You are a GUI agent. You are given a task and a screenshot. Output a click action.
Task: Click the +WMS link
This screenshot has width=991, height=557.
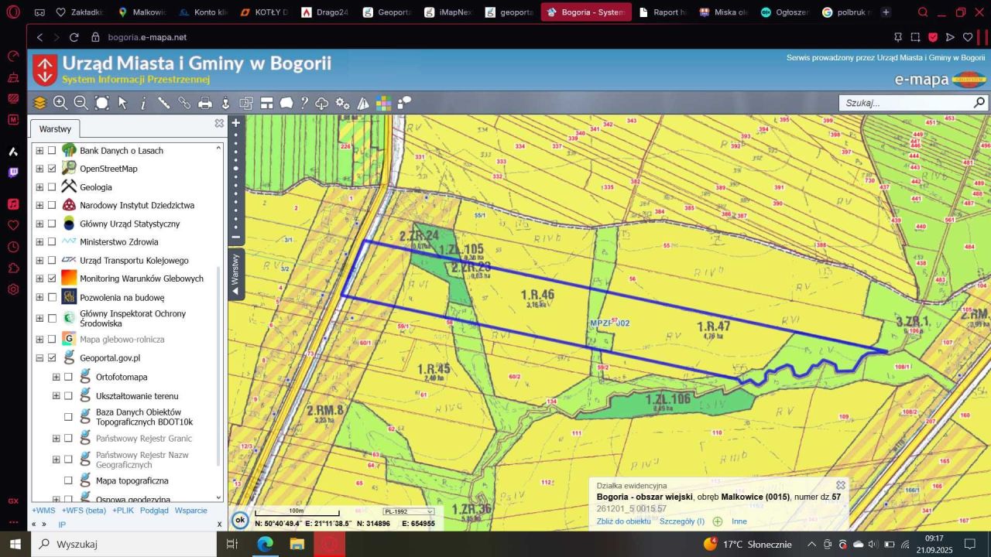coord(43,511)
